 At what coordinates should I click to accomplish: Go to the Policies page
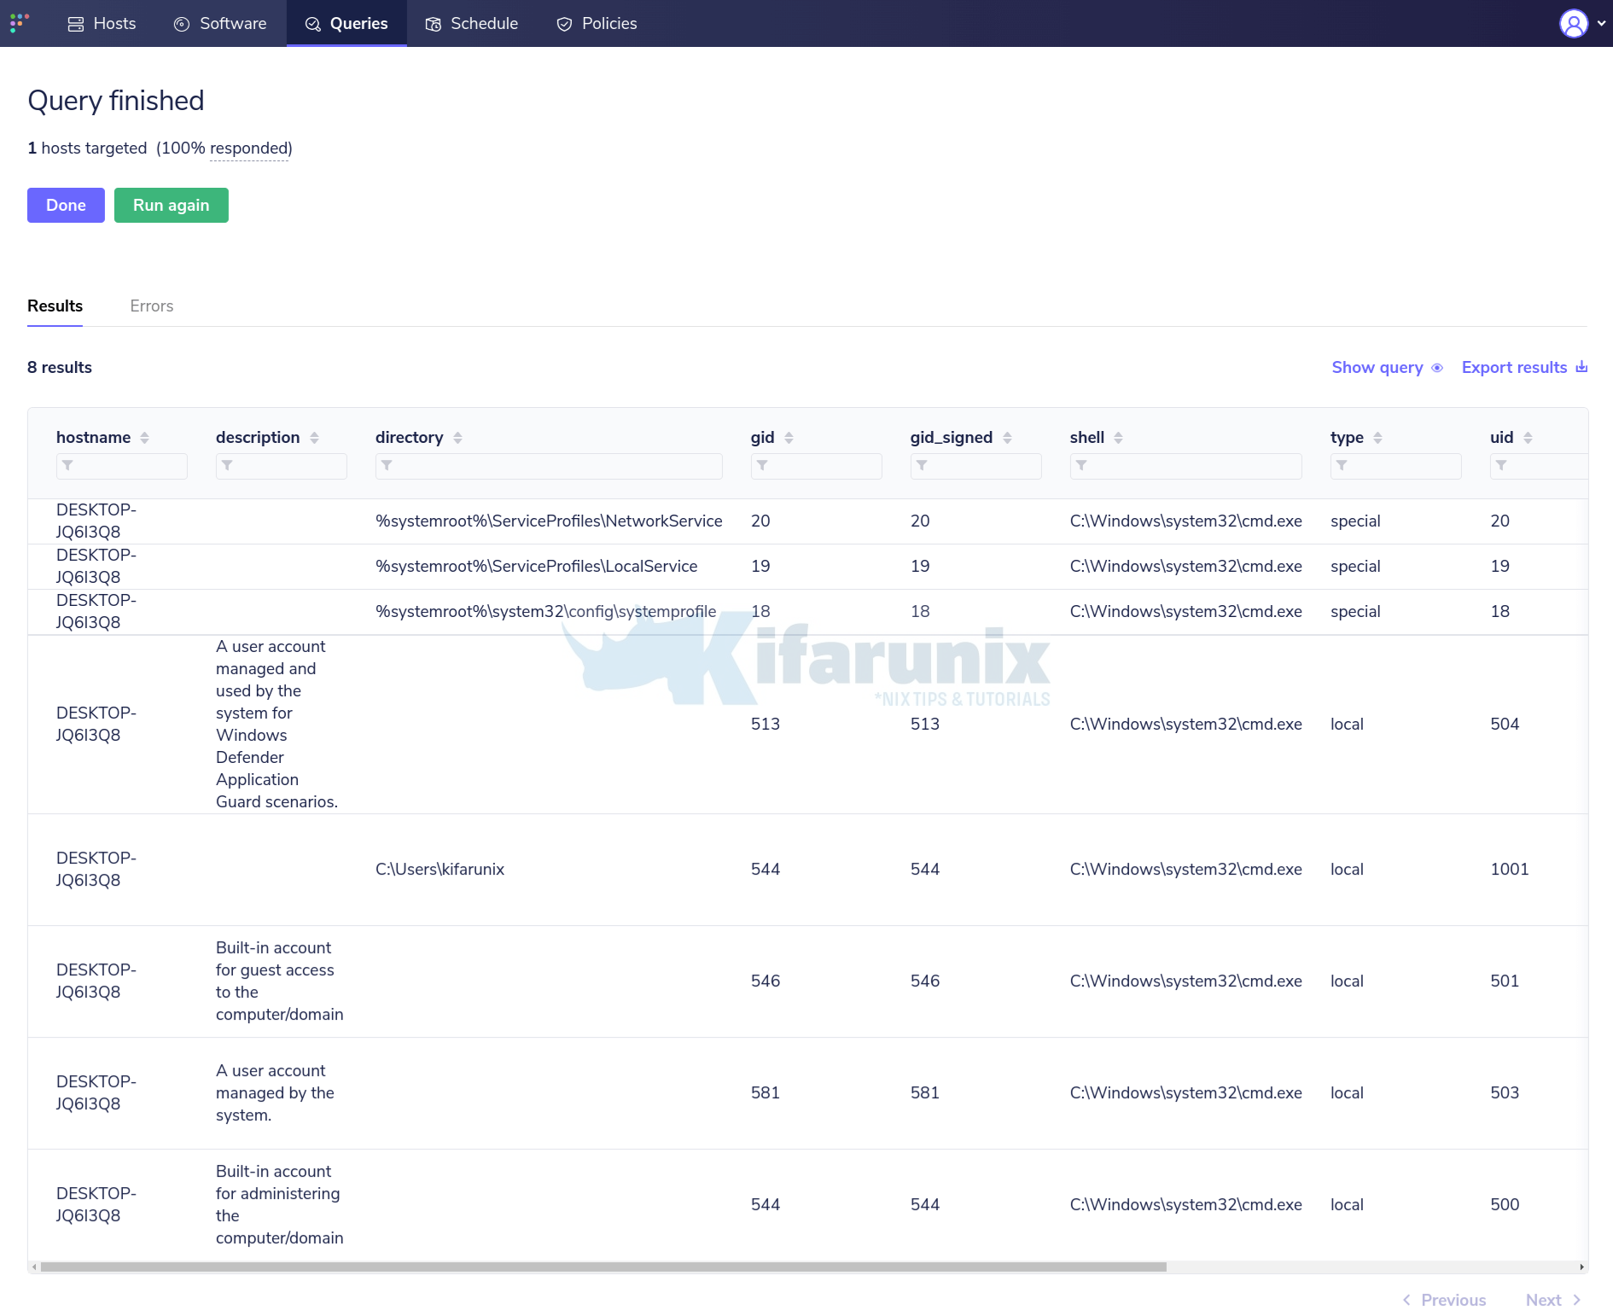point(597,24)
